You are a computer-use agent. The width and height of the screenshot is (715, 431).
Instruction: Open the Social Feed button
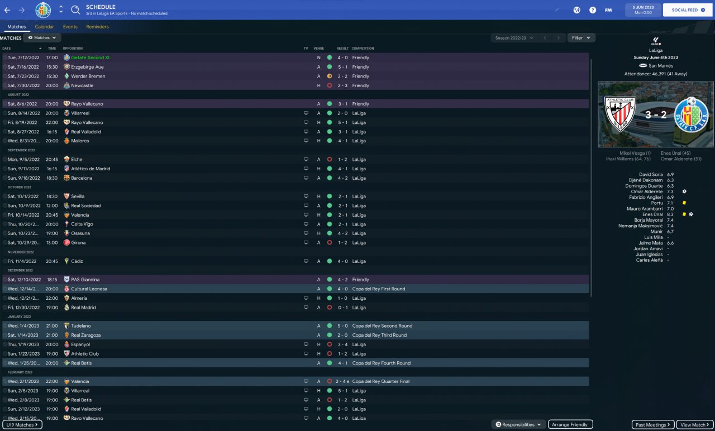[688, 10]
